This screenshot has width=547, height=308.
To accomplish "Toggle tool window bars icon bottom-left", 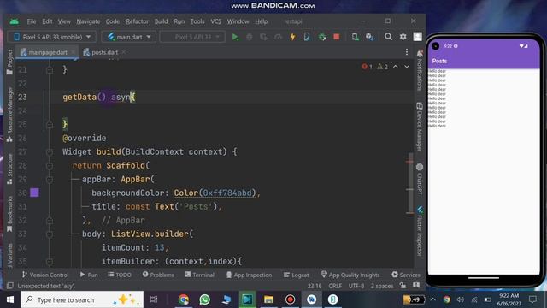I will [x=10, y=286].
